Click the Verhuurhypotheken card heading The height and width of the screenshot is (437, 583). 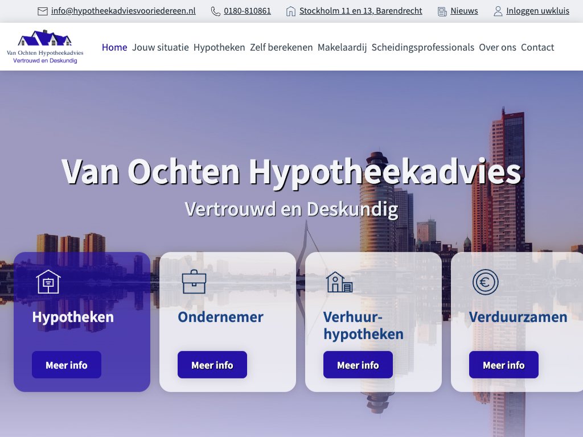point(363,325)
